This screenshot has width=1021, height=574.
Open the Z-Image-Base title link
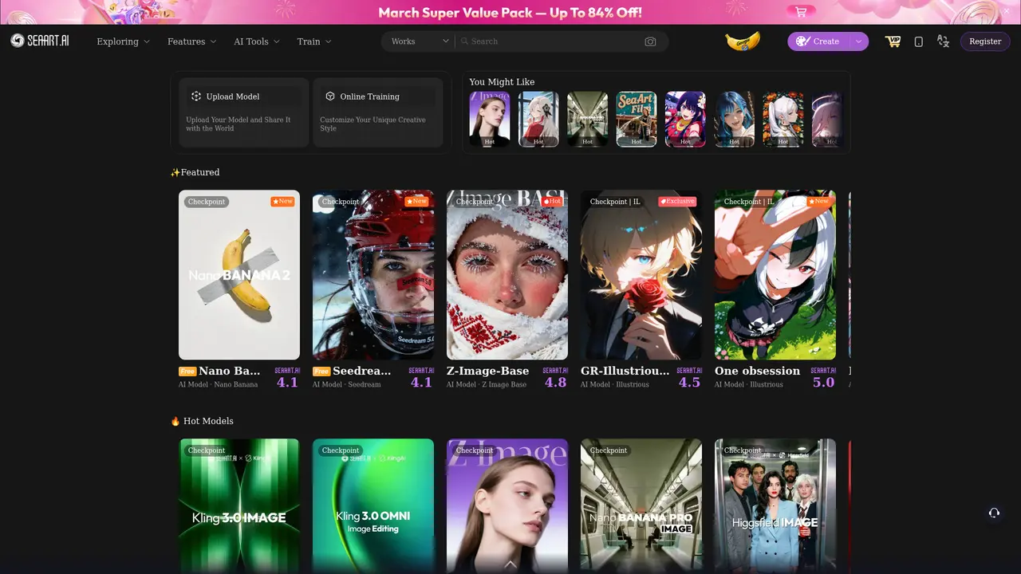(488, 371)
